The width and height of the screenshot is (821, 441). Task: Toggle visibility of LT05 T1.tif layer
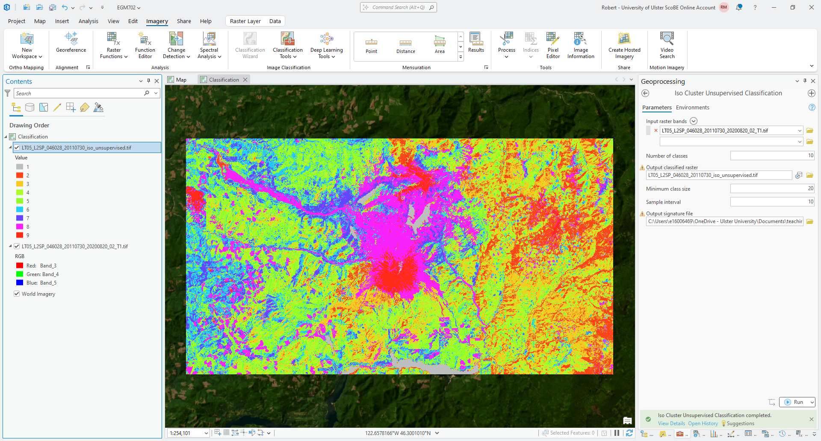click(17, 247)
